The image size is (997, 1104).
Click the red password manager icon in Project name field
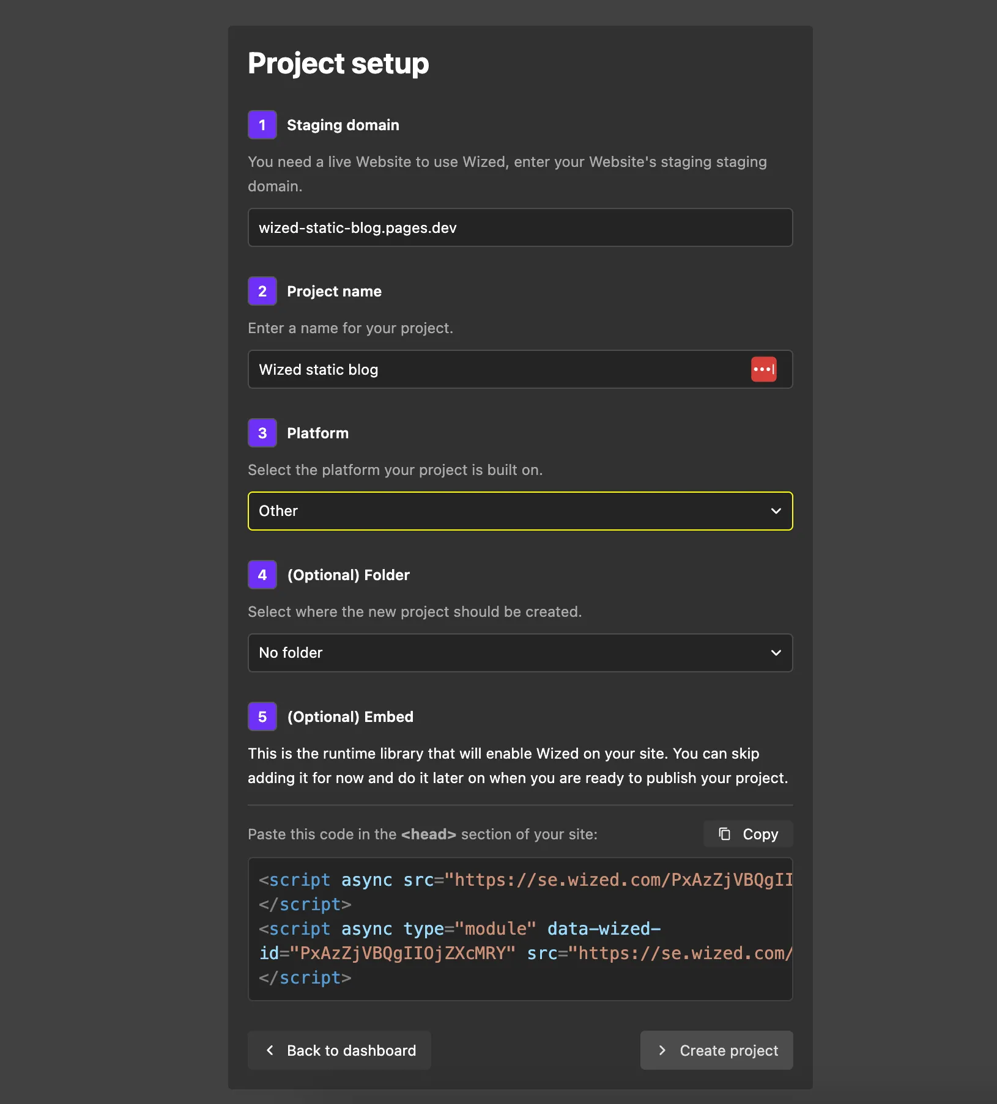pos(763,369)
